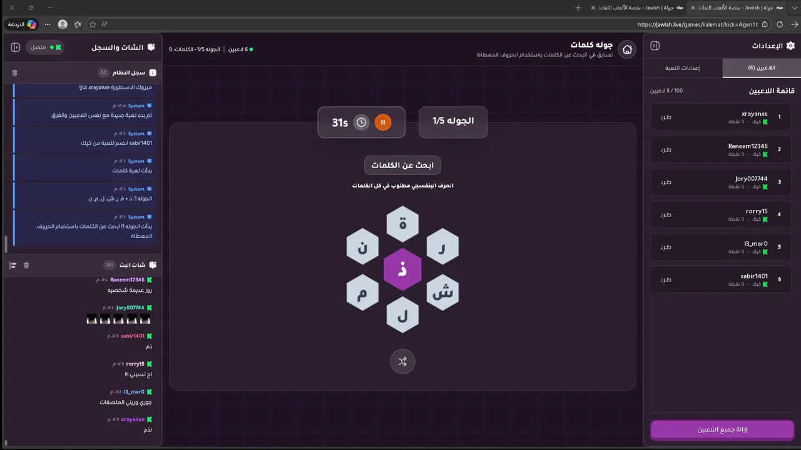Select the hexagon letter م
The height and width of the screenshot is (450, 801).
362,292
